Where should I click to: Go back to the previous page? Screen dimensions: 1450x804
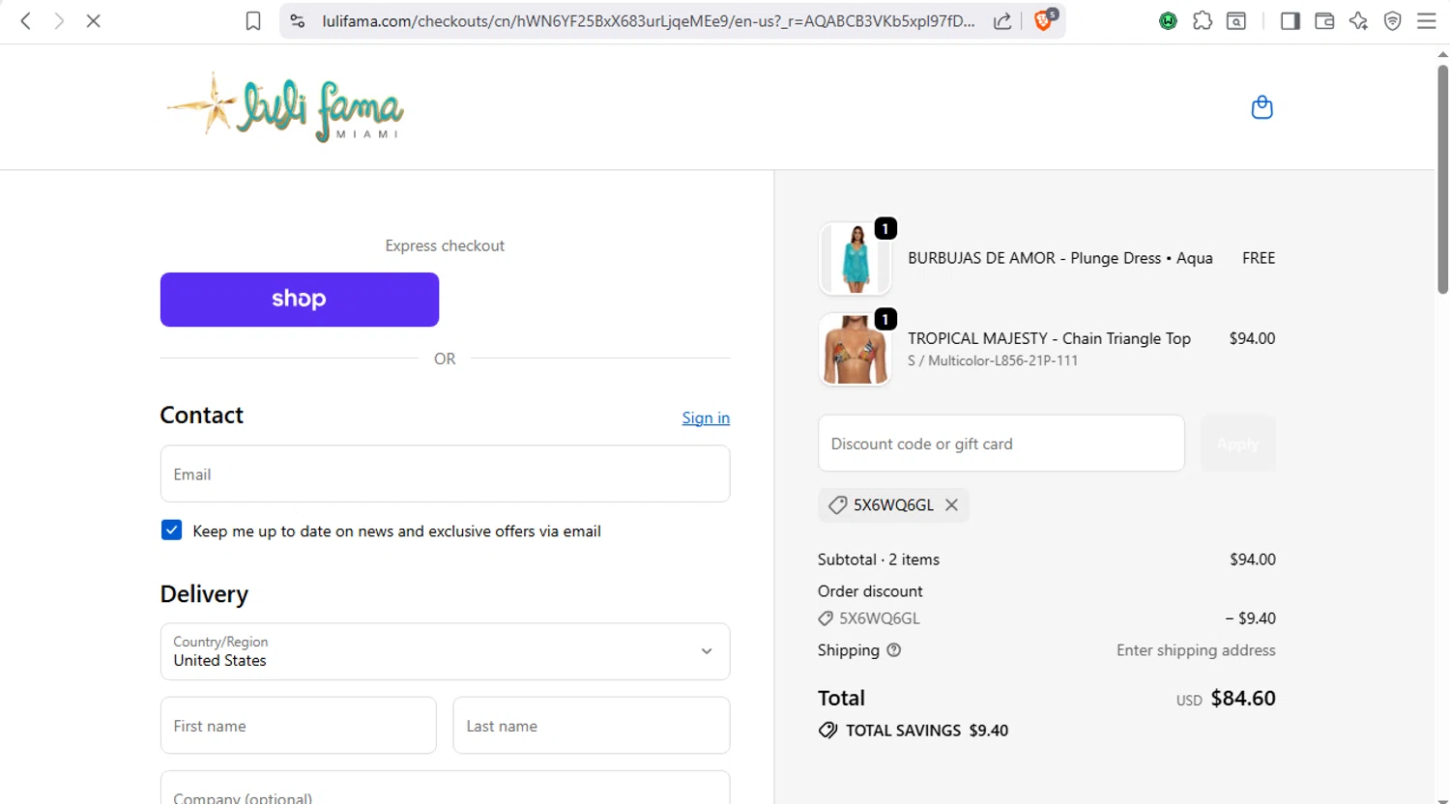click(26, 21)
